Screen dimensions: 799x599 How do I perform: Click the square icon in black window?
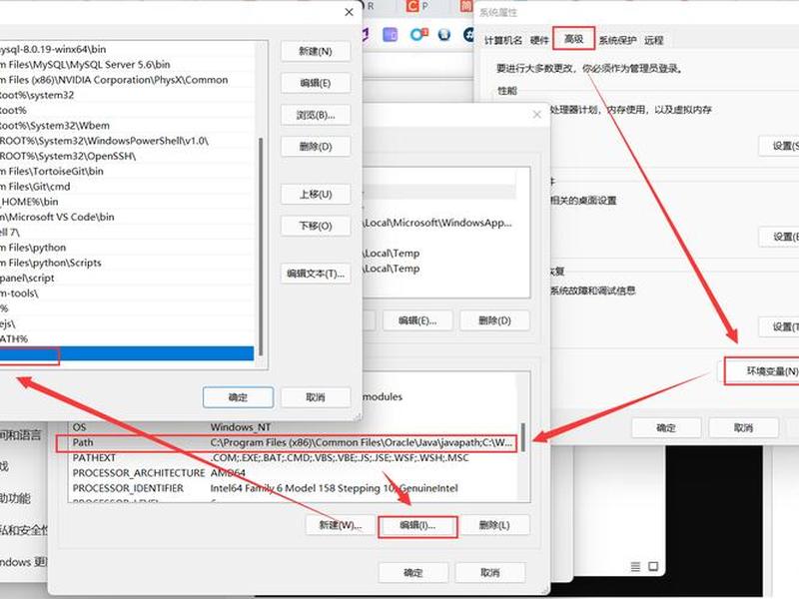click(x=653, y=566)
